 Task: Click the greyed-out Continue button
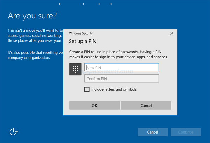pyautogui.click(x=185, y=132)
